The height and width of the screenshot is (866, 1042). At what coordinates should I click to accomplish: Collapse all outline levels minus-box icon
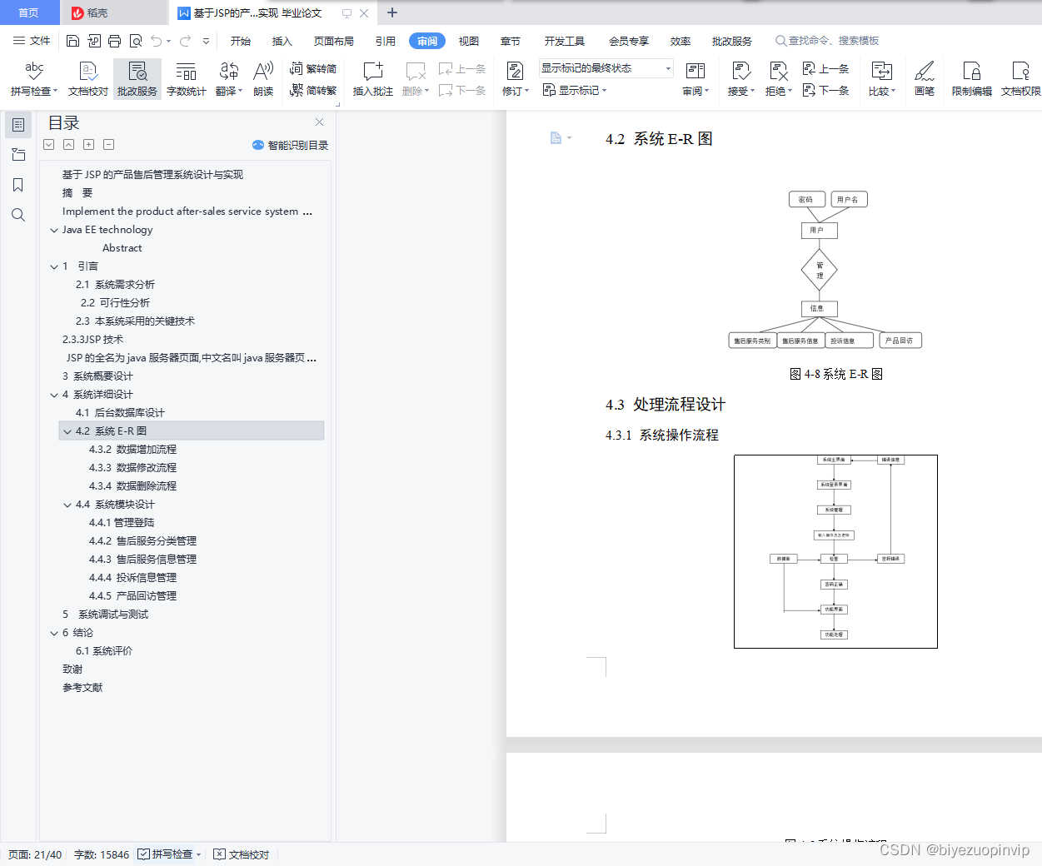coord(108,145)
